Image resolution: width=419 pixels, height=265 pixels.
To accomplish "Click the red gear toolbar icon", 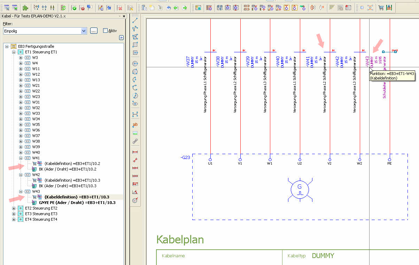I will click(x=82, y=8).
